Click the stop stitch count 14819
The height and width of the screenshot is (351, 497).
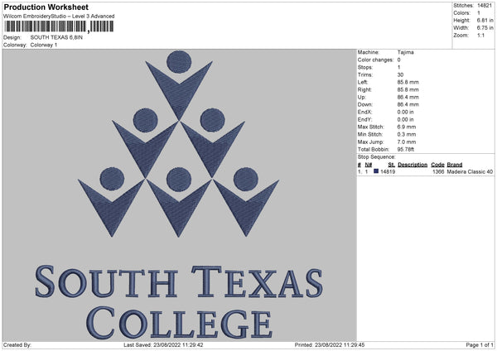(388, 171)
